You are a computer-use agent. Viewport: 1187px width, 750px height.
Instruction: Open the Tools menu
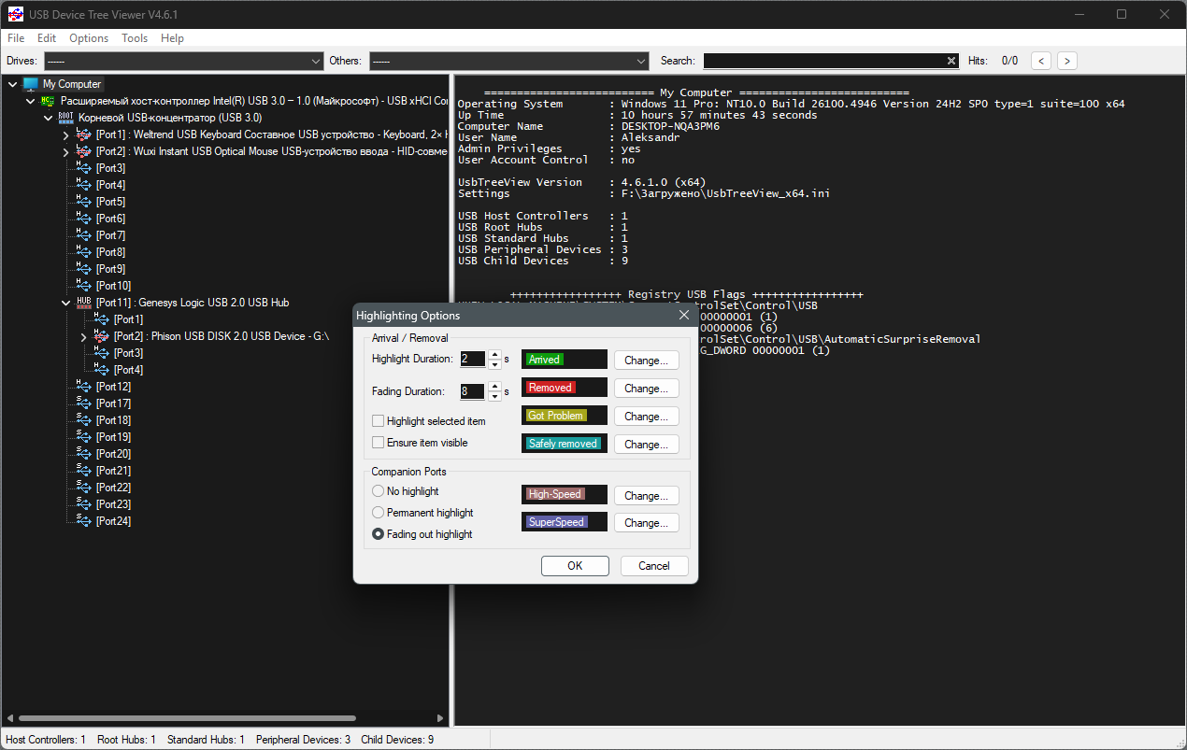pyautogui.click(x=135, y=38)
